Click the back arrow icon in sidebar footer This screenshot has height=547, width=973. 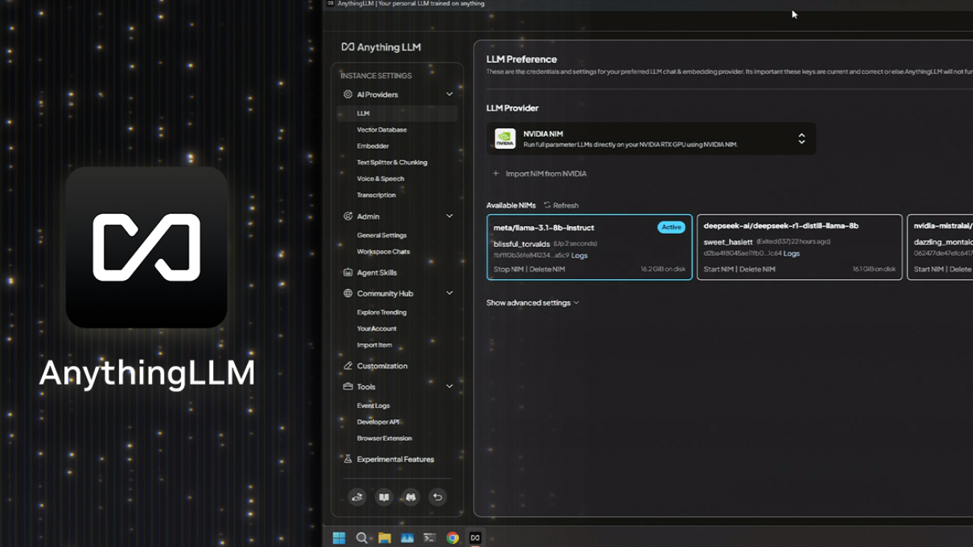[x=438, y=497]
